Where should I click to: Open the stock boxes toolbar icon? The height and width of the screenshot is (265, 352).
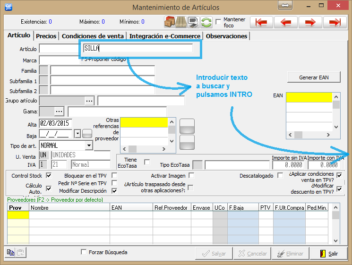(x=170, y=22)
